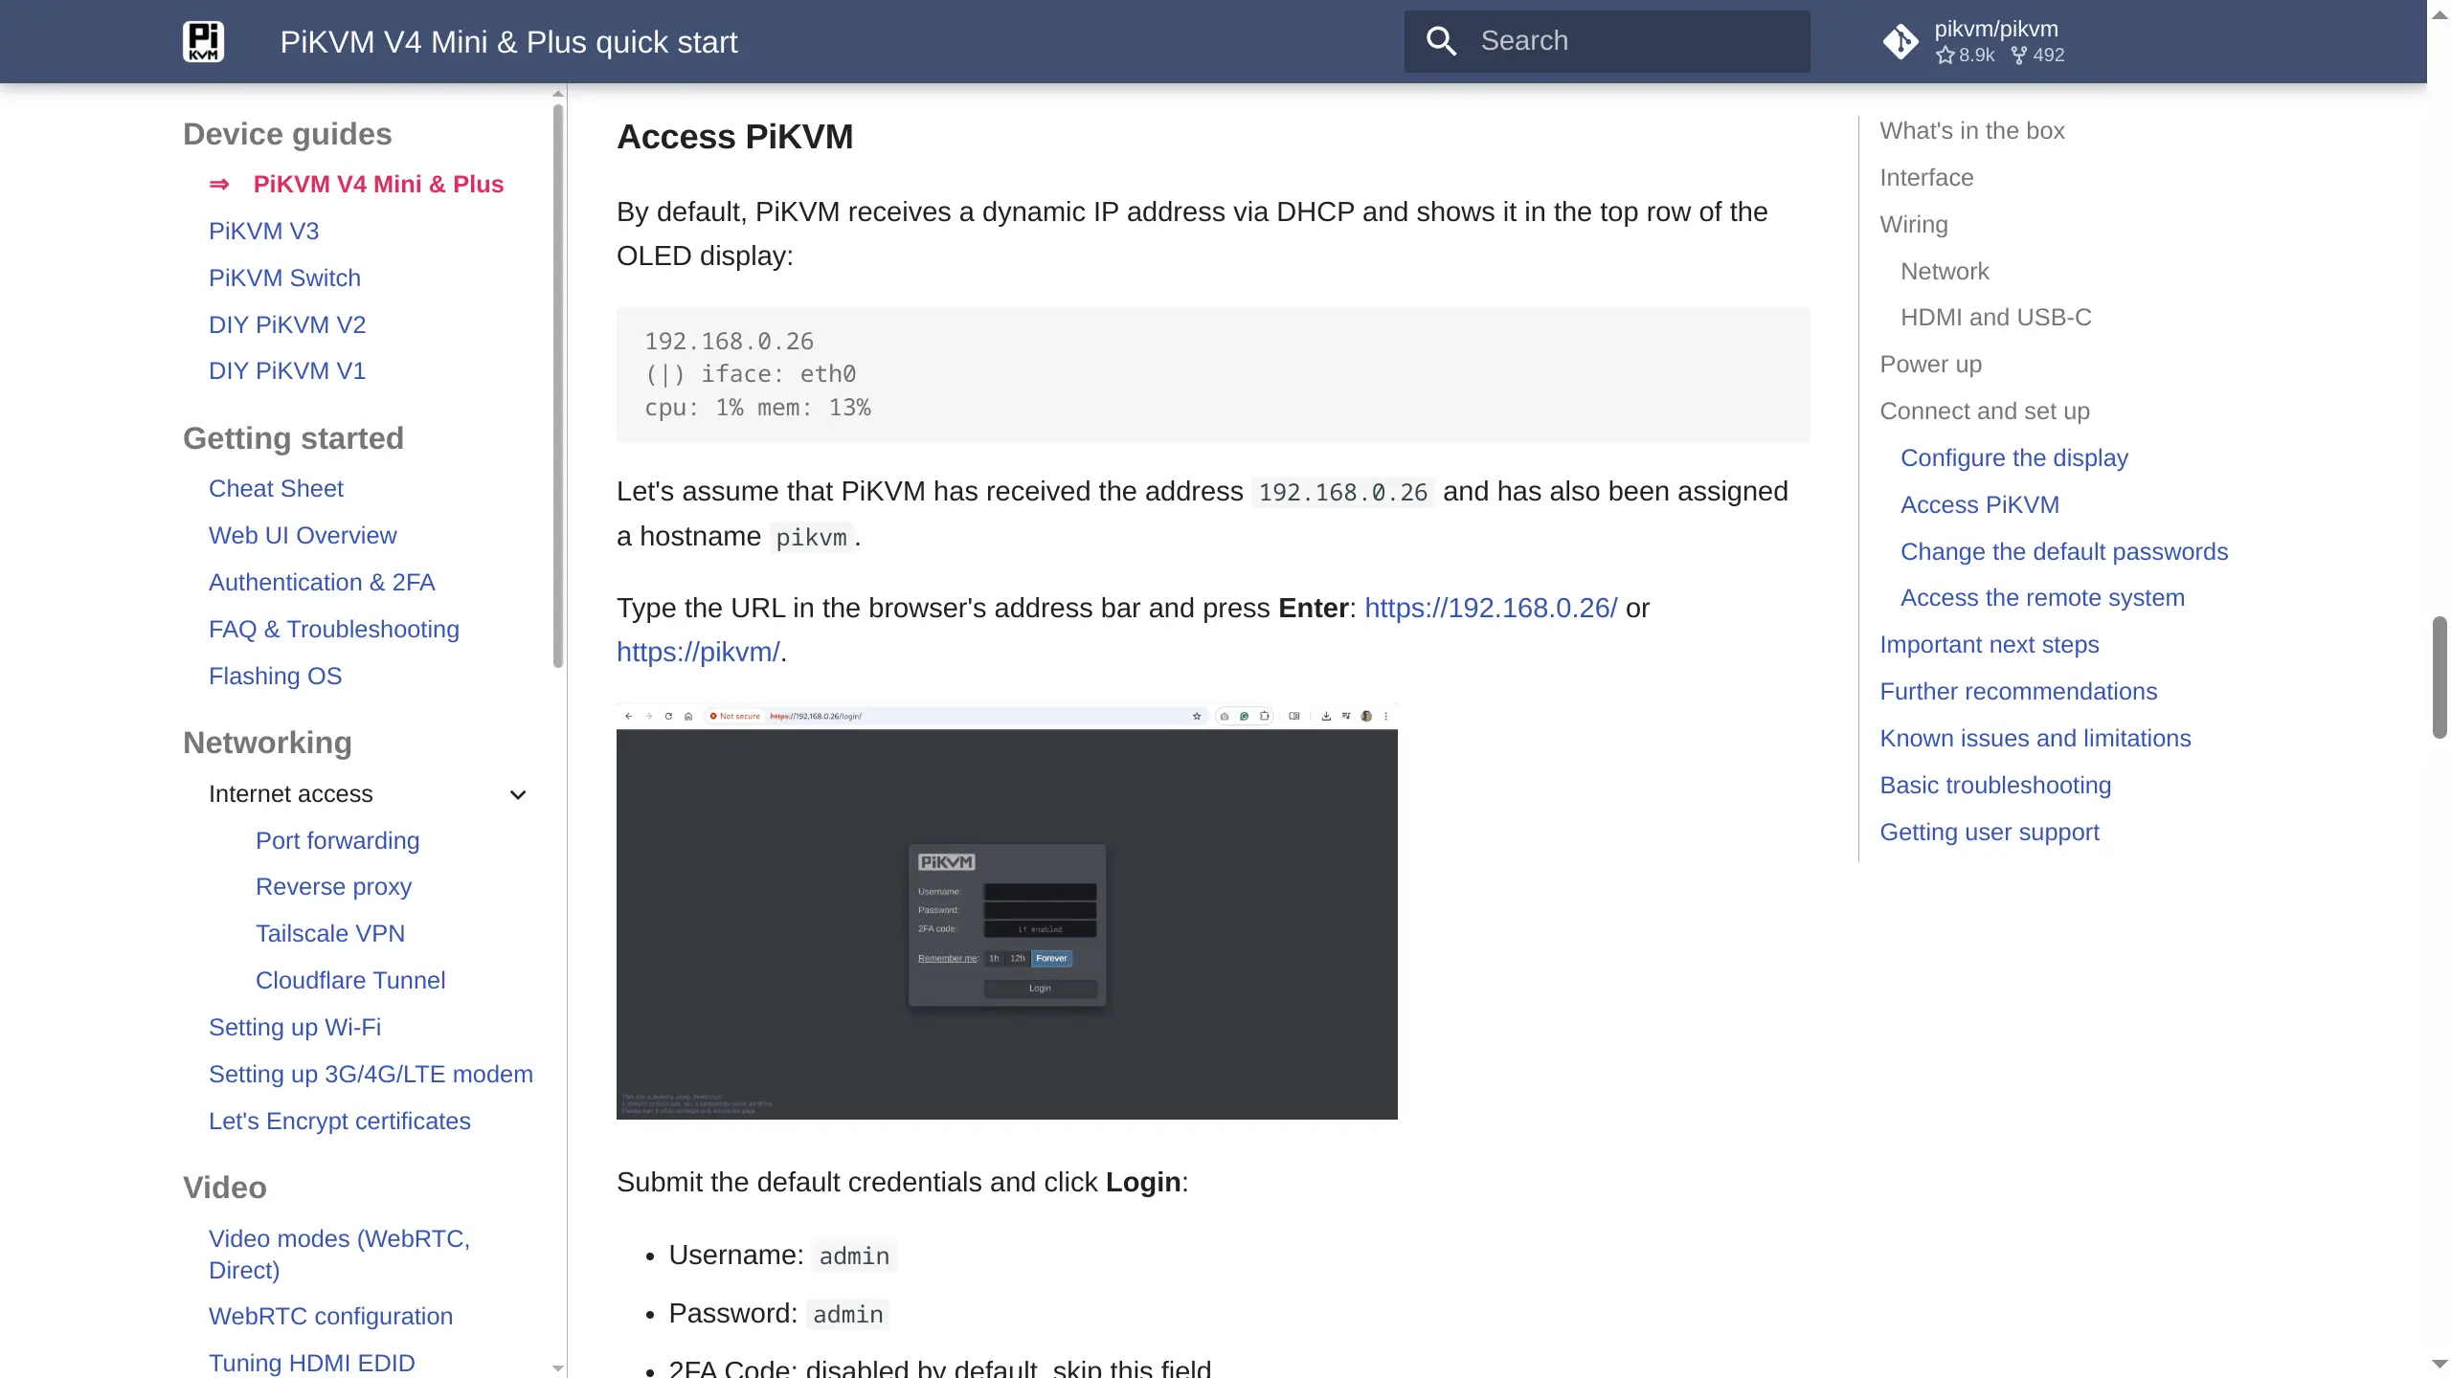
Task: Click the page scrollbar thumb
Action: pyautogui.click(x=2440, y=678)
